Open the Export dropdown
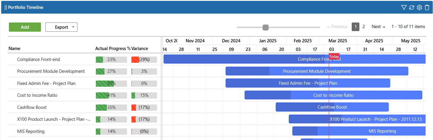Viewport: 433px width, 140px height. (61, 27)
